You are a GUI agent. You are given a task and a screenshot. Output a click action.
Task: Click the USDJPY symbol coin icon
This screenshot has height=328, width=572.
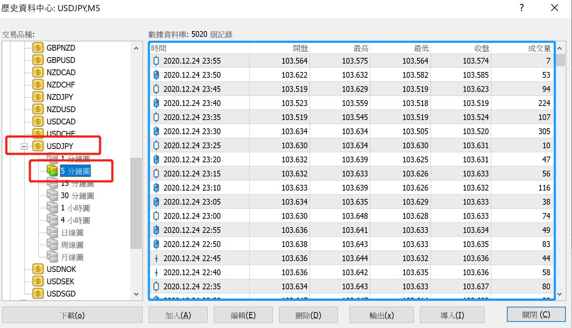38,146
